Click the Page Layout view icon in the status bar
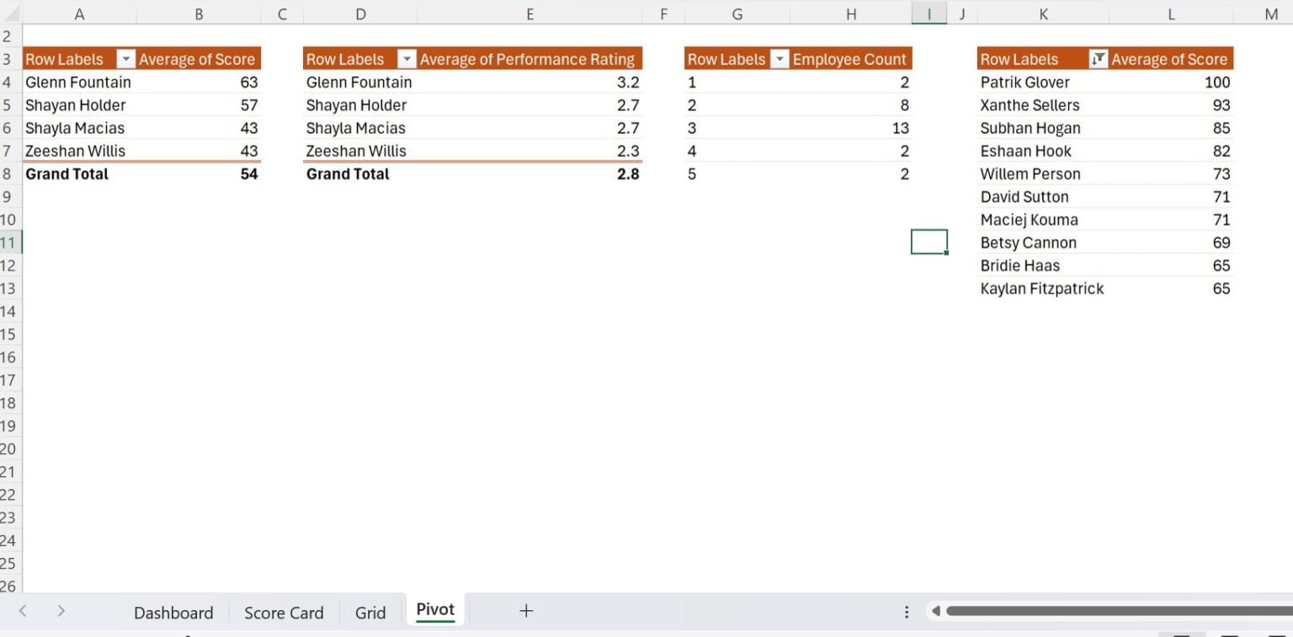Viewport: 1293px width, 637px height. point(1229,634)
